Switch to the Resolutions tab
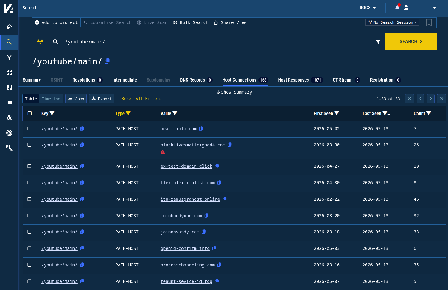Viewport: 448px width, 290px height. (87, 80)
